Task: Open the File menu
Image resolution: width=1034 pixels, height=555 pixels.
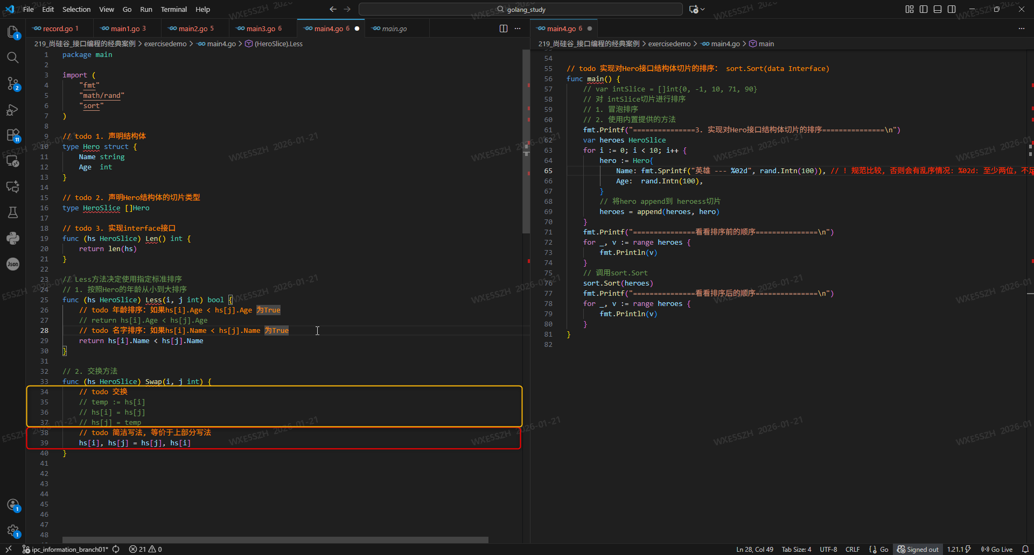Action: pos(29,9)
